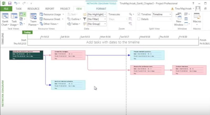The image size is (210, 115).
Task: Click the 'Wed 9/18' timeline date label
Action: click(x=145, y=37)
